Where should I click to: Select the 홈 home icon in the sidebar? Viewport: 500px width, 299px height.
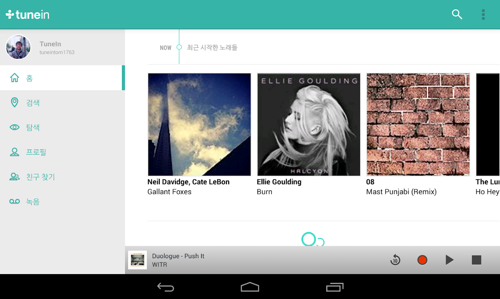15,77
